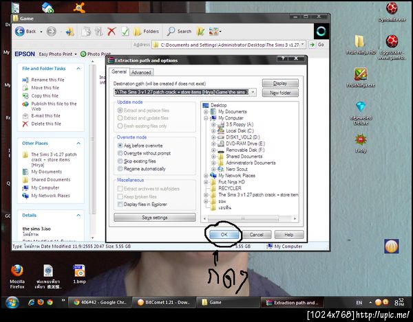Click the red X delete toolbar icon
This screenshot has height=322, width=413.
112,32
